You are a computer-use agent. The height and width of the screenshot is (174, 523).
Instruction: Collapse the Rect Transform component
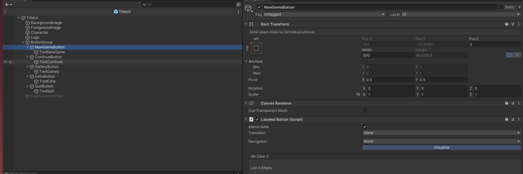(x=246, y=24)
